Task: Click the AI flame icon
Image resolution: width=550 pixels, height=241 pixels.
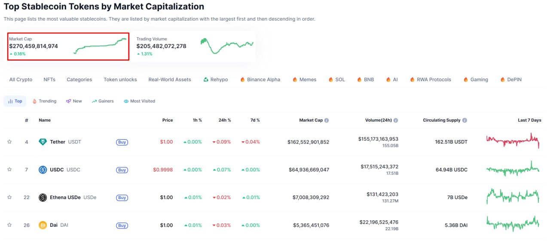Action: 388,79
